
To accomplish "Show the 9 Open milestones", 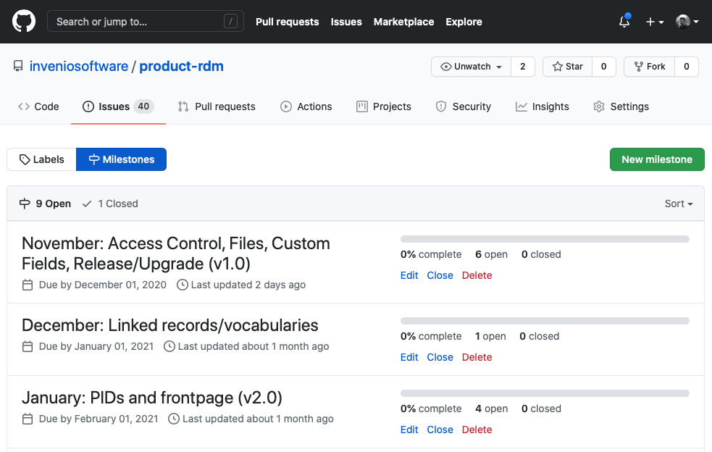I will coord(45,204).
